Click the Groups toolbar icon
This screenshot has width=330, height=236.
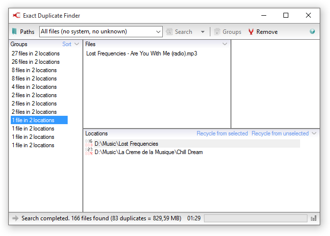(217, 32)
